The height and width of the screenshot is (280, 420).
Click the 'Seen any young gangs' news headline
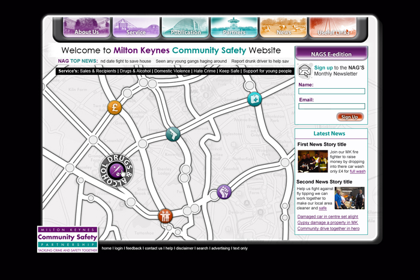click(x=191, y=61)
